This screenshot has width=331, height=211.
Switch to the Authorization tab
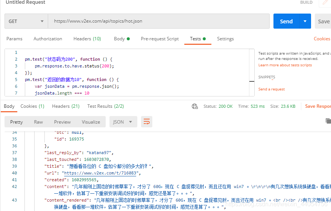48,39
